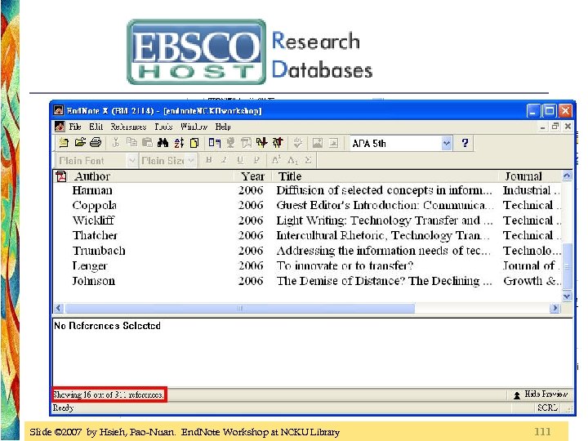Screen dimensions: 588x441
Task: Toggle Italic formatting
Action: tap(224, 160)
